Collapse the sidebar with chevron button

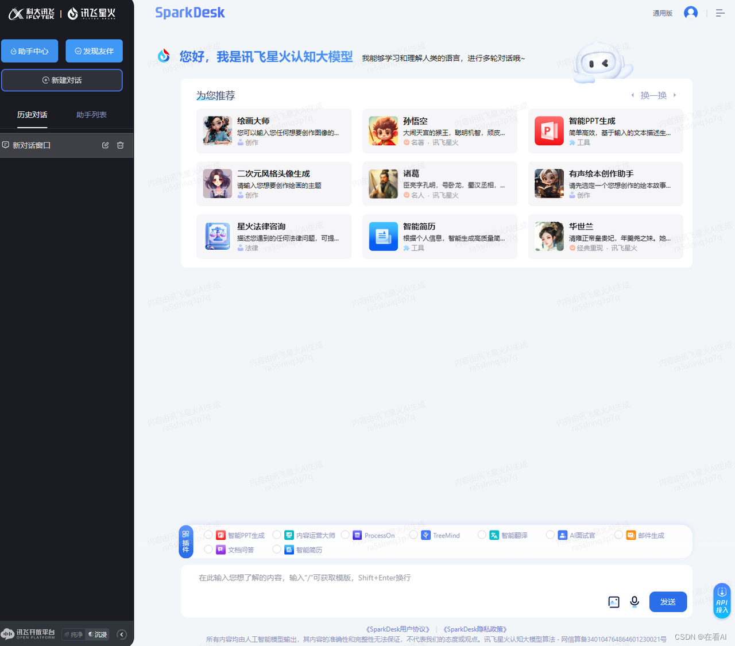tap(122, 635)
